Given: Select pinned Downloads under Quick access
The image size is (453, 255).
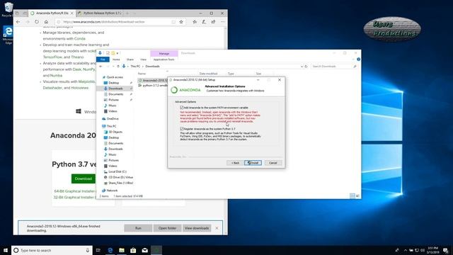Looking at the screenshot, I should pos(115,89).
